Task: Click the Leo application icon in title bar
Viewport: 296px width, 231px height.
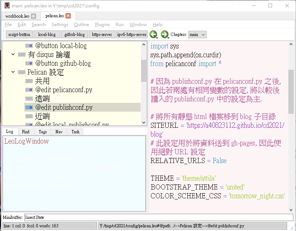Action: click(7, 6)
